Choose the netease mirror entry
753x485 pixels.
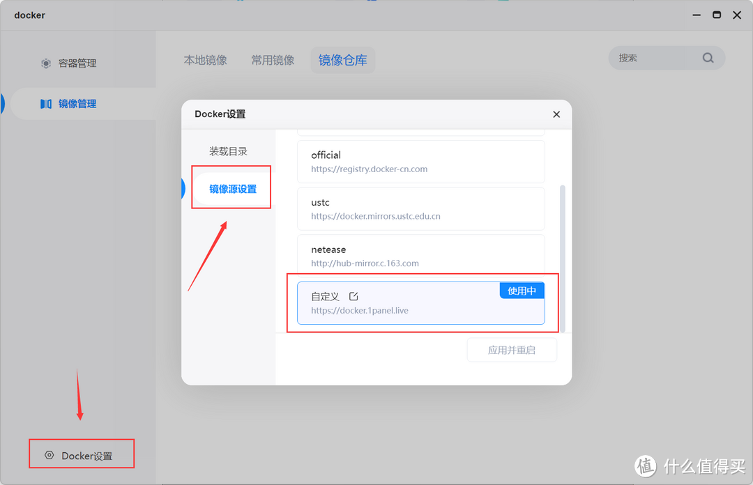click(421, 255)
